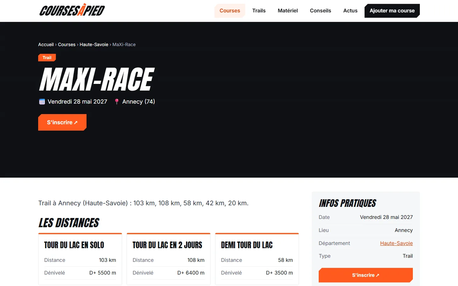Click the Date value in Infos pratiques
The image size is (458, 286).
386,217
